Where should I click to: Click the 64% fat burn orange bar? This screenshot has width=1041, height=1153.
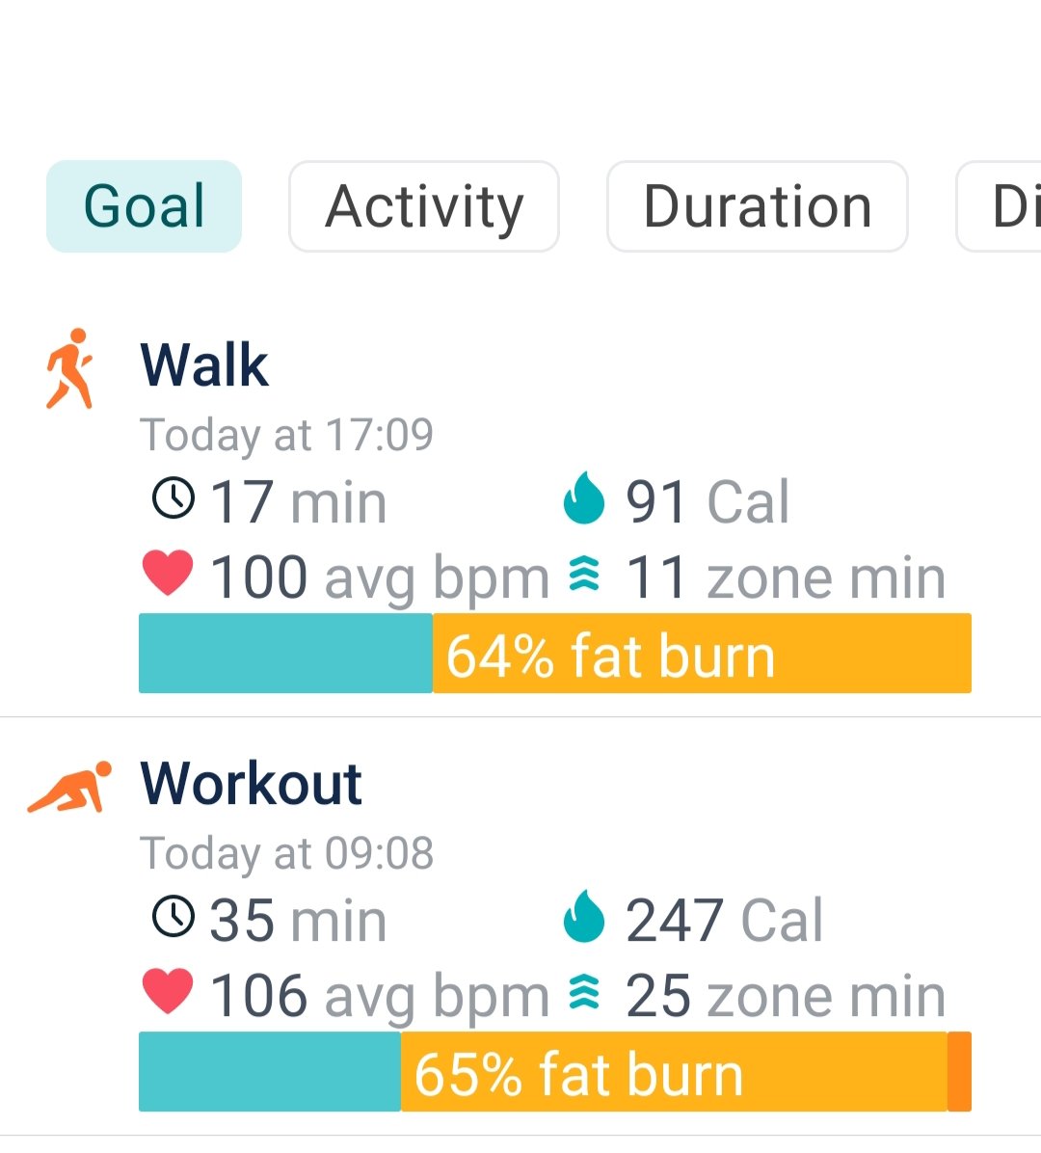702,654
